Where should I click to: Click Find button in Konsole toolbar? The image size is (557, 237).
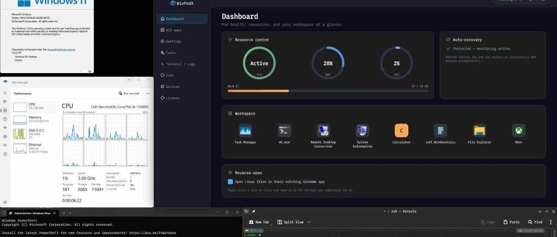point(535,222)
